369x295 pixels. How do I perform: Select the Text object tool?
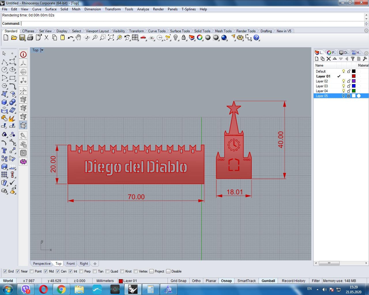click(4, 150)
